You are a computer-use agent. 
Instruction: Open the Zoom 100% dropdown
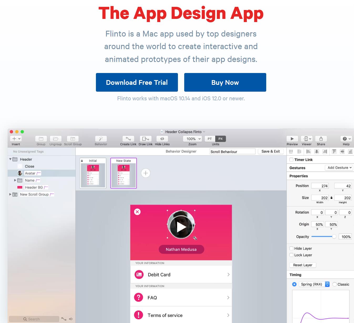[192, 139]
